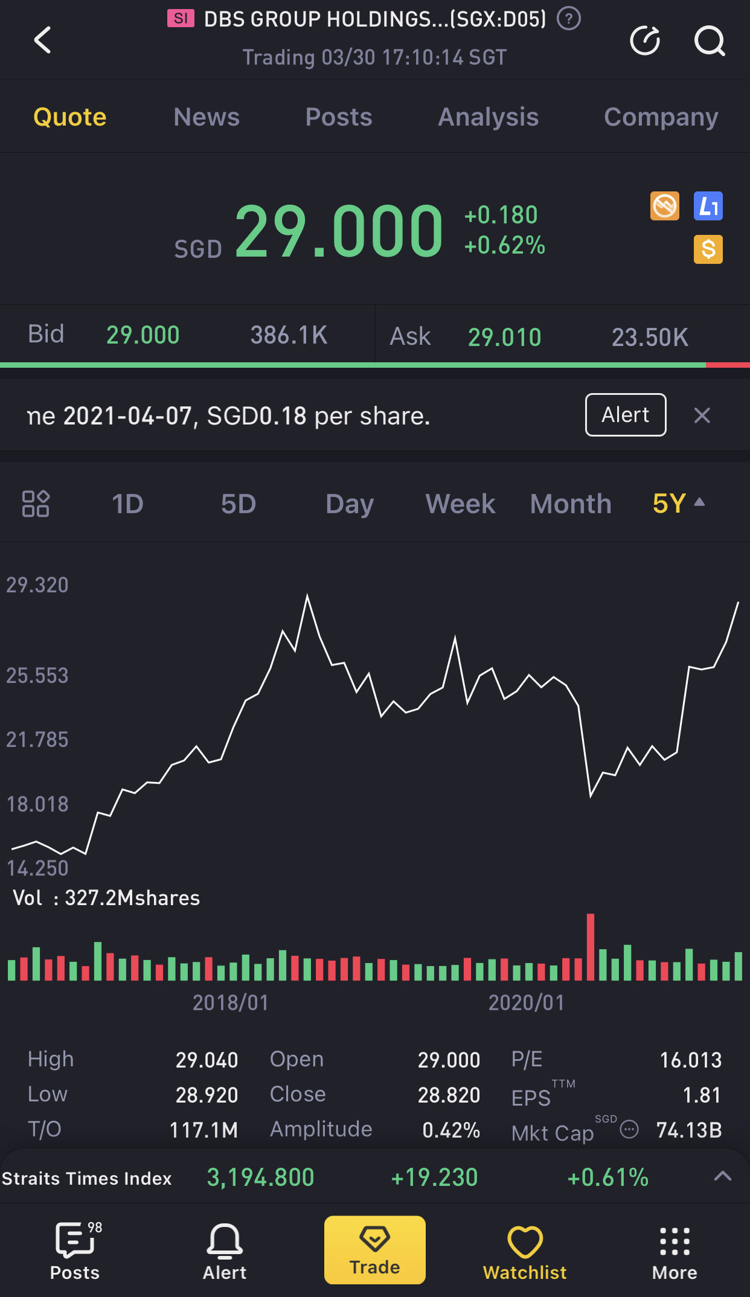Image resolution: width=750 pixels, height=1297 pixels.
Task: Select the 1D chart timeframe
Action: coord(127,504)
